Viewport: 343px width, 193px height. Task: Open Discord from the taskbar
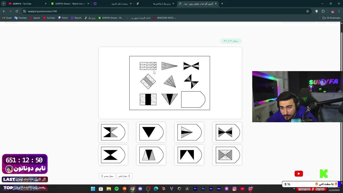coord(140,189)
